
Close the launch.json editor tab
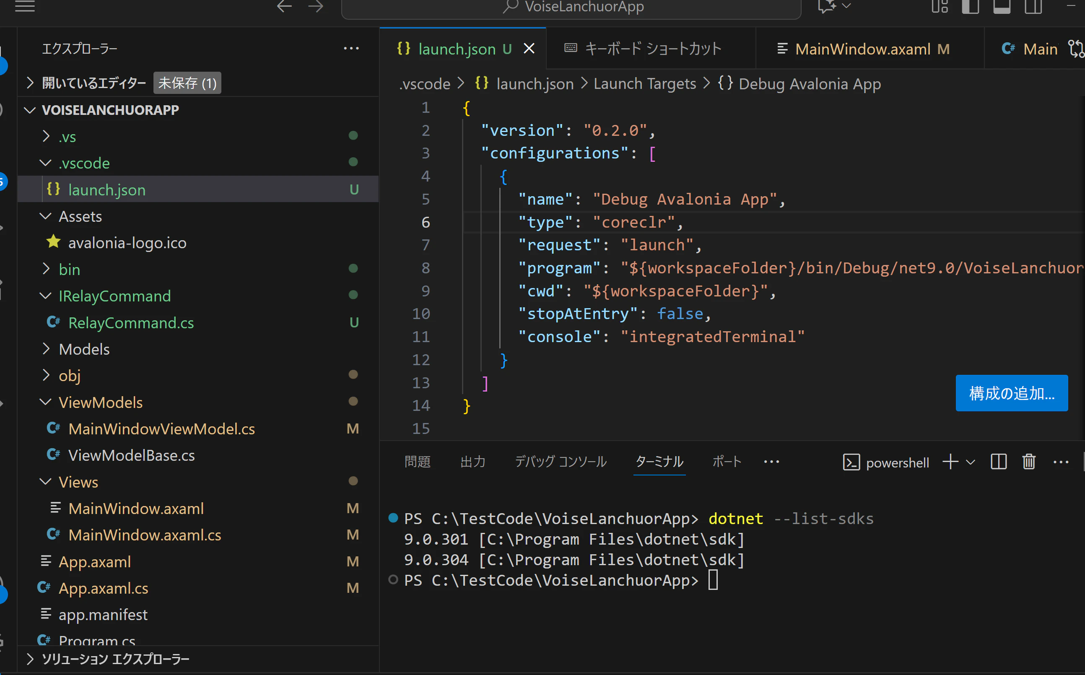[529, 48]
